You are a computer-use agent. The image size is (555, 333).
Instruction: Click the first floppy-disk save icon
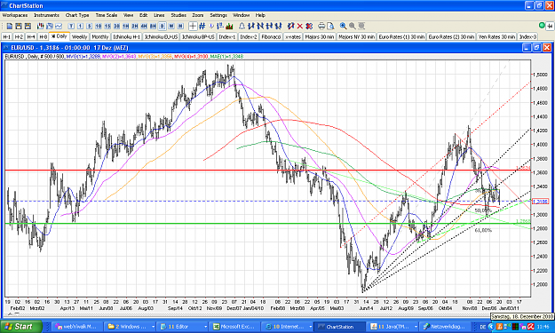(x=19, y=26)
